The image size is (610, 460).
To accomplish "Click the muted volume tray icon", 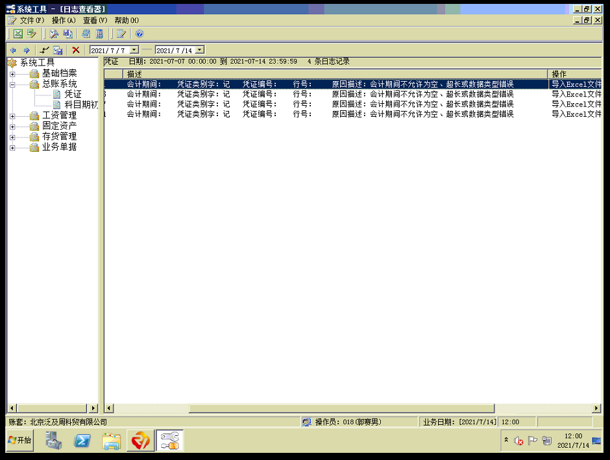I will 518,441.
